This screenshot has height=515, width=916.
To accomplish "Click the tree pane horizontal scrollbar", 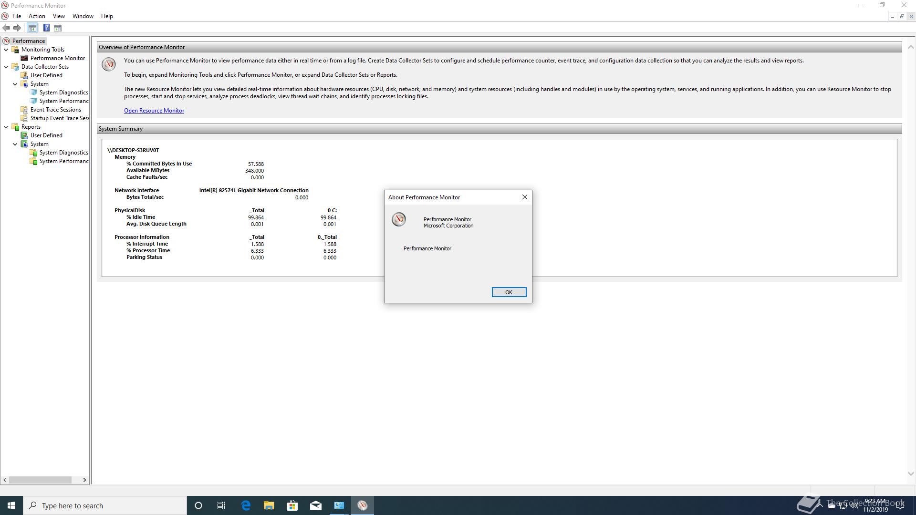I will tap(41, 480).
